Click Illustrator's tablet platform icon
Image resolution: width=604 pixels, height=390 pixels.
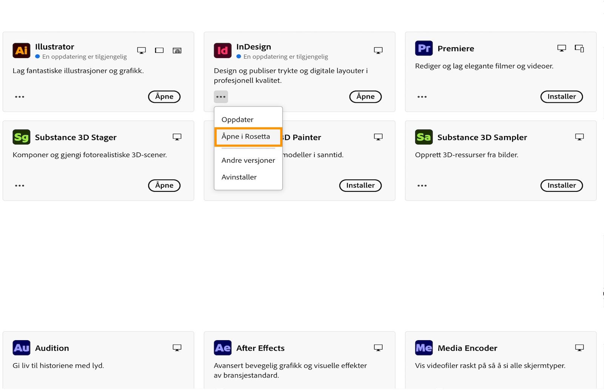[159, 50]
